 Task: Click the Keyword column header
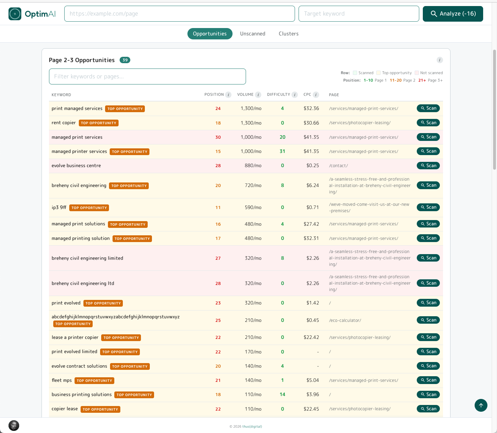(61, 95)
